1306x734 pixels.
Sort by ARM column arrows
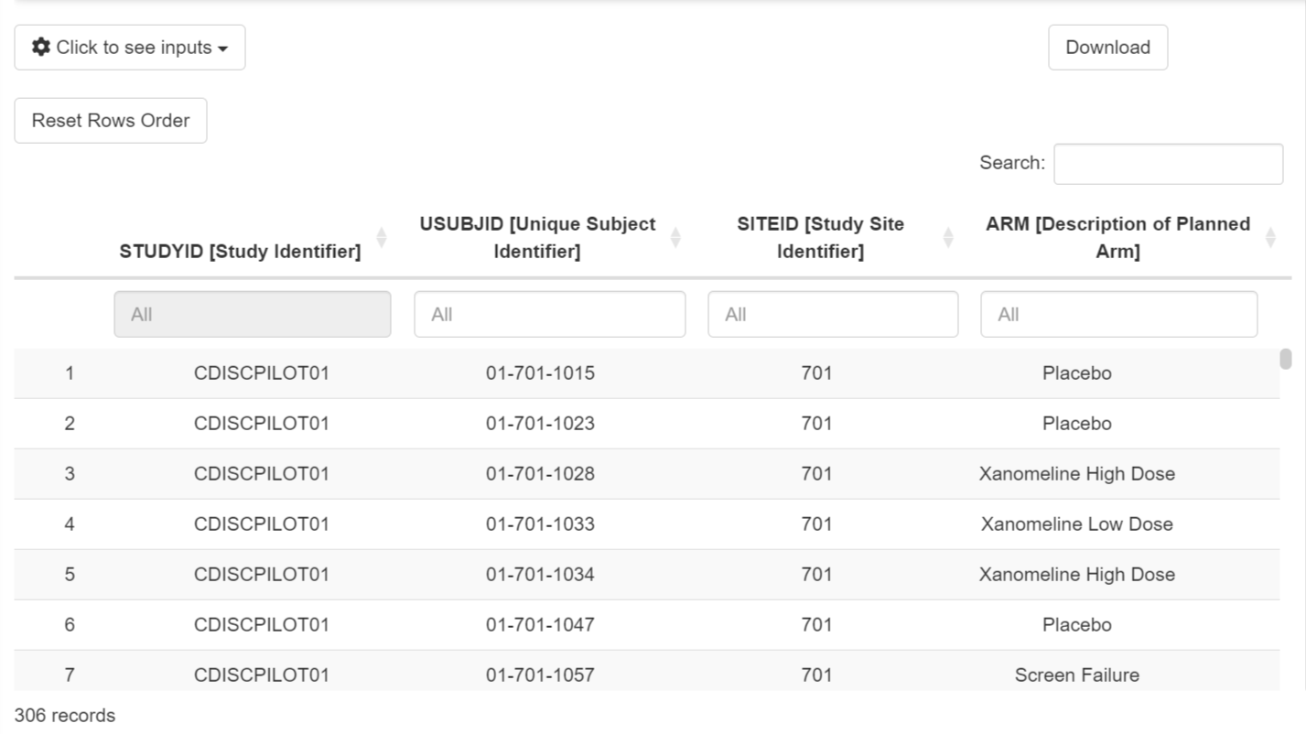1270,238
